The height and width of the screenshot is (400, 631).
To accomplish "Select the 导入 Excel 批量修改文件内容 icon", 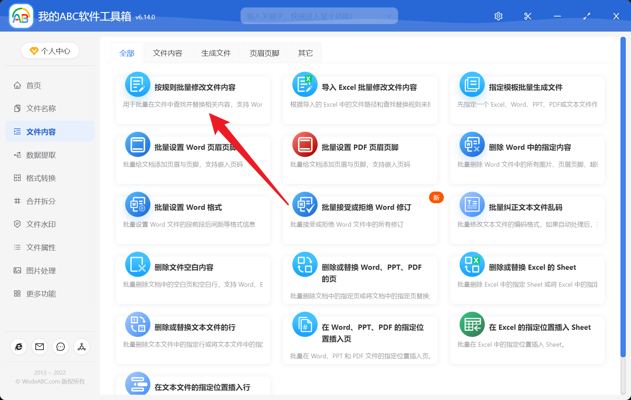I will click(305, 84).
